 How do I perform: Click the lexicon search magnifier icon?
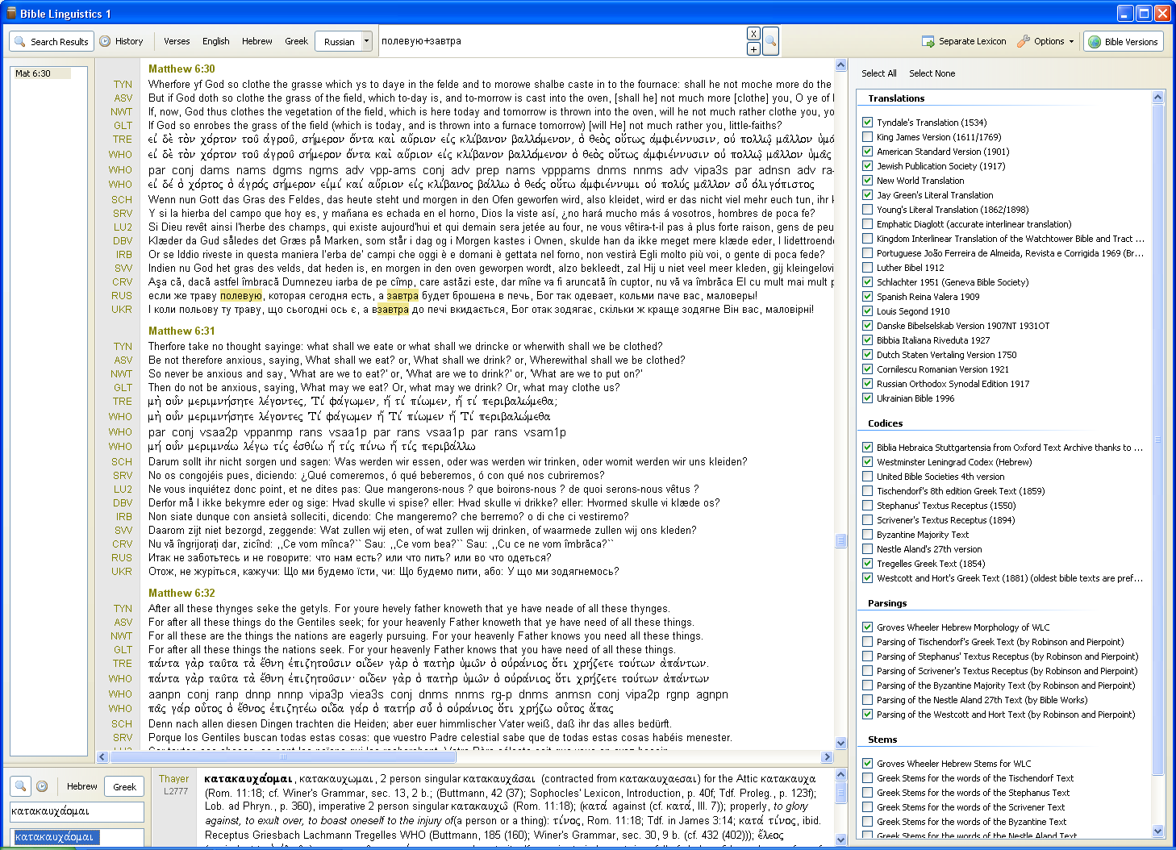[x=21, y=786]
